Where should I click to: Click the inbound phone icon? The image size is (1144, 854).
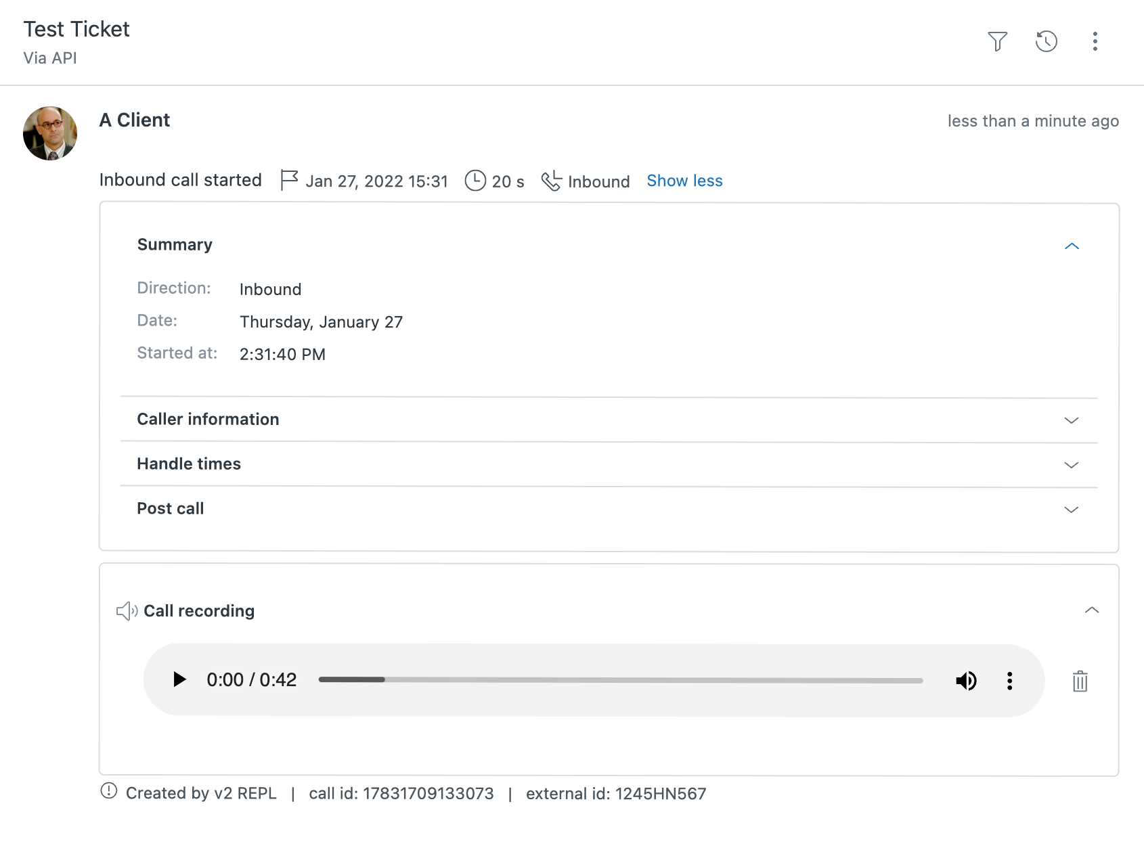point(551,181)
